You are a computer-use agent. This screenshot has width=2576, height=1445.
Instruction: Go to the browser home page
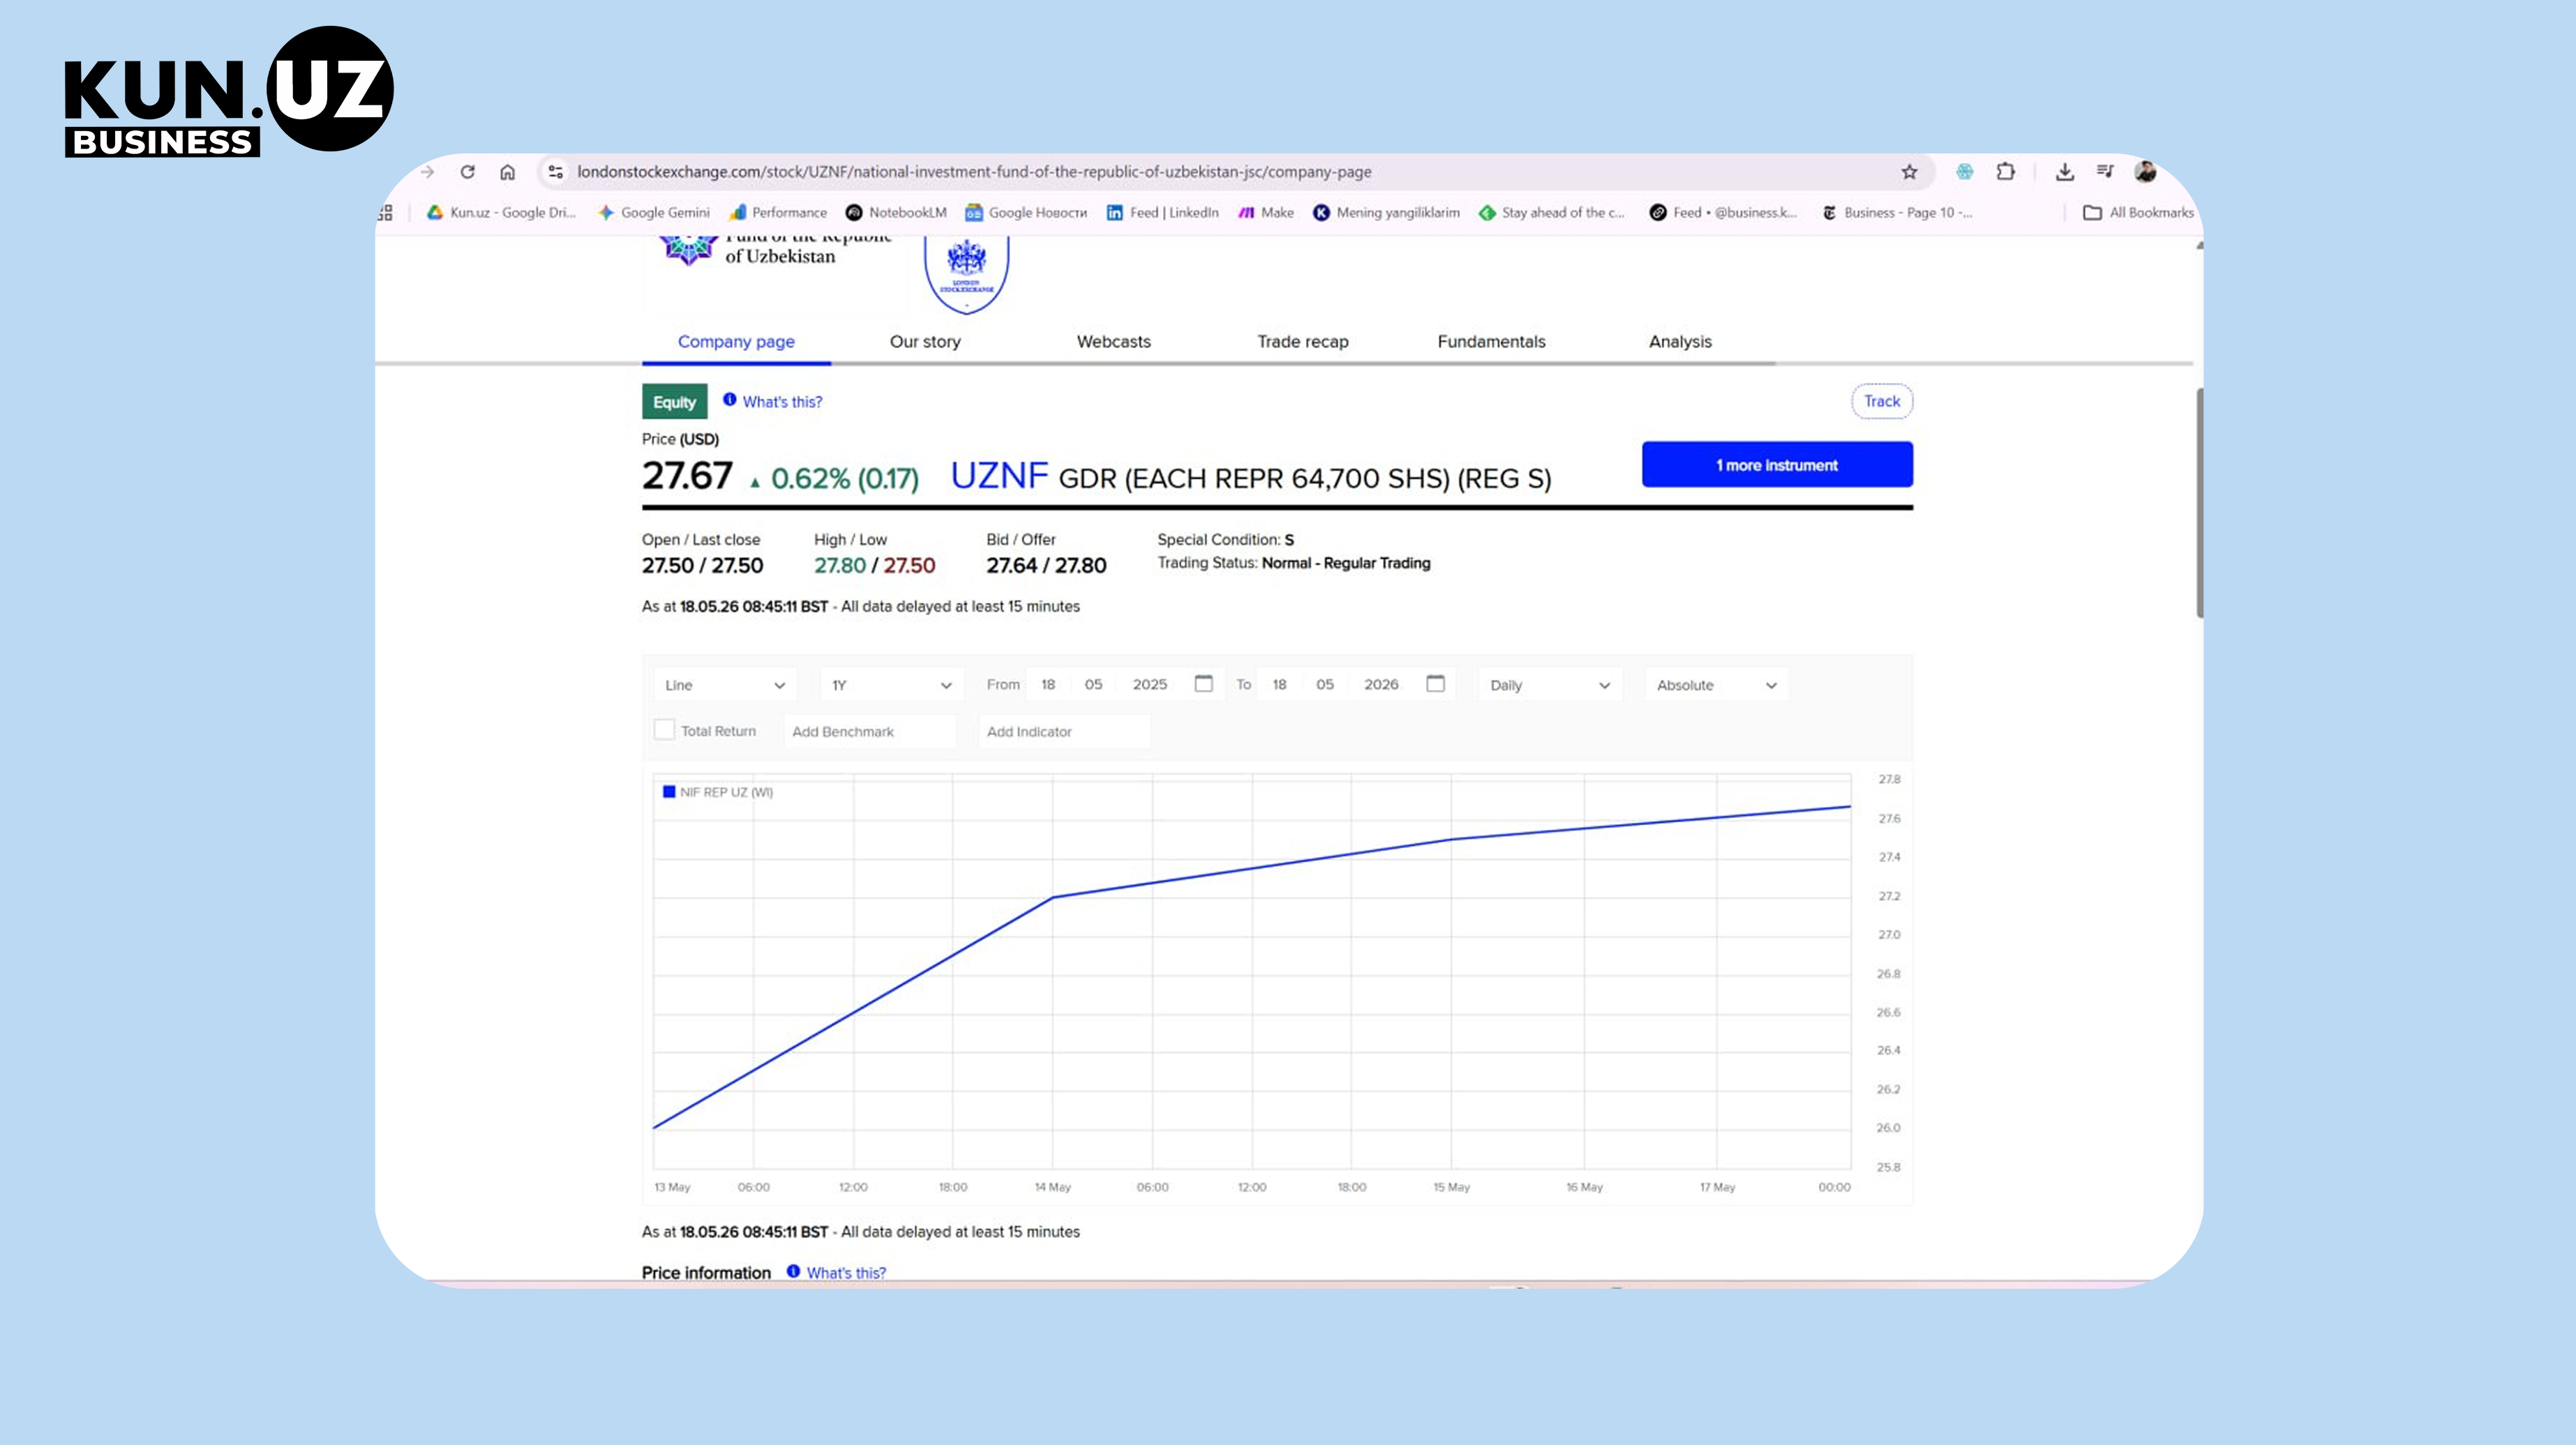[x=508, y=172]
